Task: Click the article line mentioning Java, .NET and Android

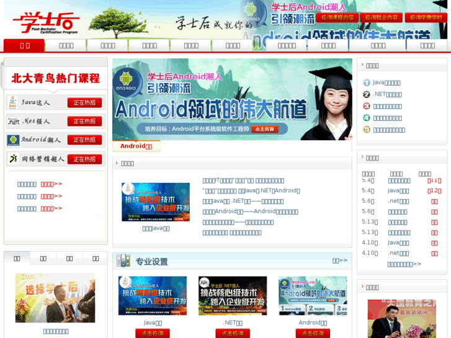Action: [251, 190]
